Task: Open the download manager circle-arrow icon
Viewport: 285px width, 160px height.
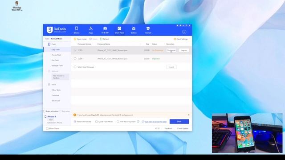Action: pos(184,32)
